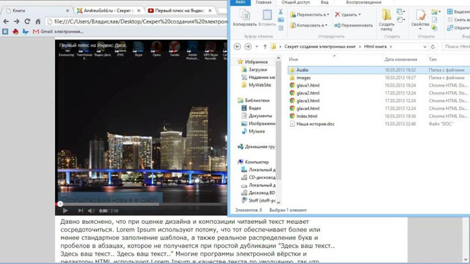Click Обратить выделение icon in ribbon
Image resolution: width=470 pixels, height=264 pixels.
(450, 27)
